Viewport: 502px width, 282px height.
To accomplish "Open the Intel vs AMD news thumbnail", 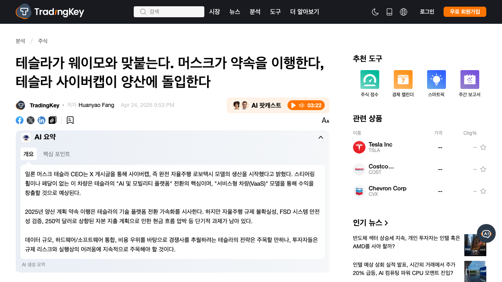I will tap(475, 245).
